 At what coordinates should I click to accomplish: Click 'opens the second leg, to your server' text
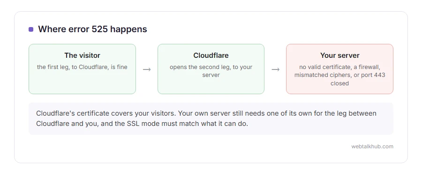point(211,71)
